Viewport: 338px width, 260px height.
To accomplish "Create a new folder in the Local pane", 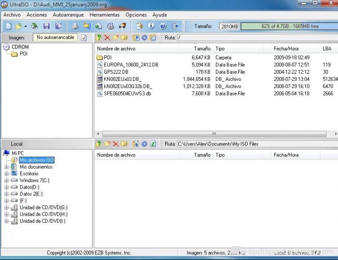I will 107,144.
